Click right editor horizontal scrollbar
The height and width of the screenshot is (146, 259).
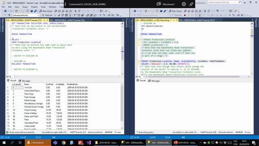(193, 77)
